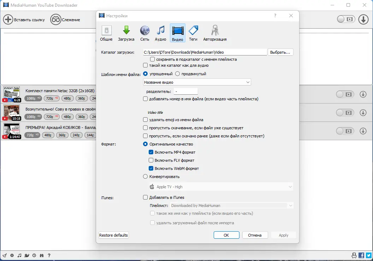Toggle video mode switch for Возмутительно row
373x261 pixels.
point(345,113)
